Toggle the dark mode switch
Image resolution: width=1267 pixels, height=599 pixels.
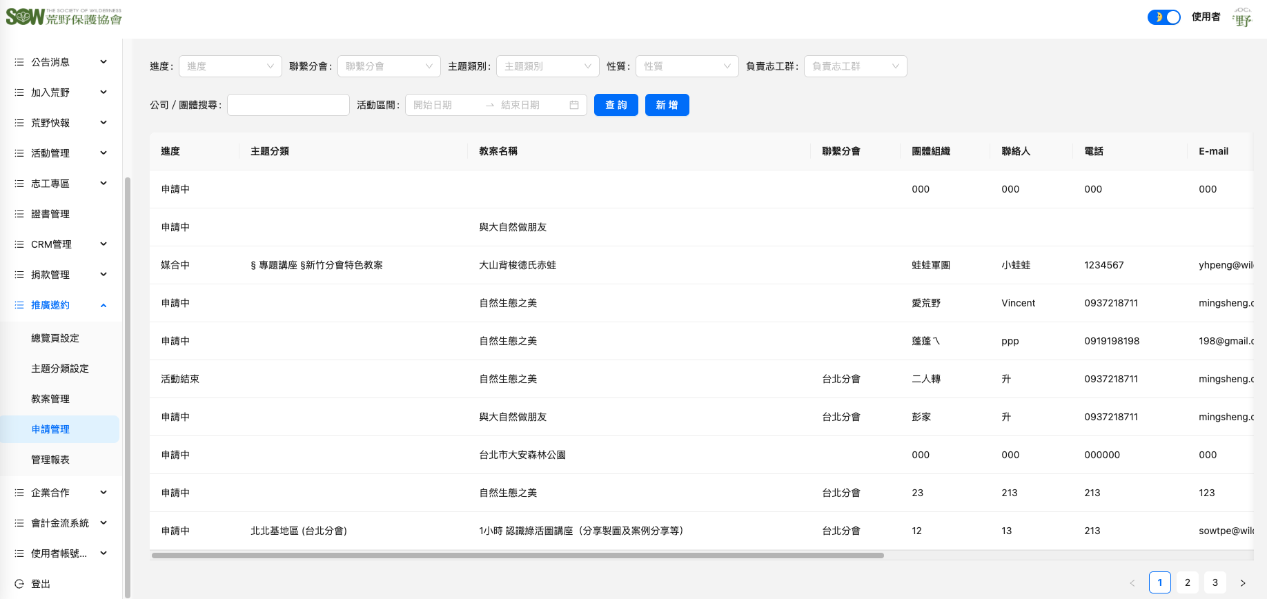click(x=1163, y=17)
